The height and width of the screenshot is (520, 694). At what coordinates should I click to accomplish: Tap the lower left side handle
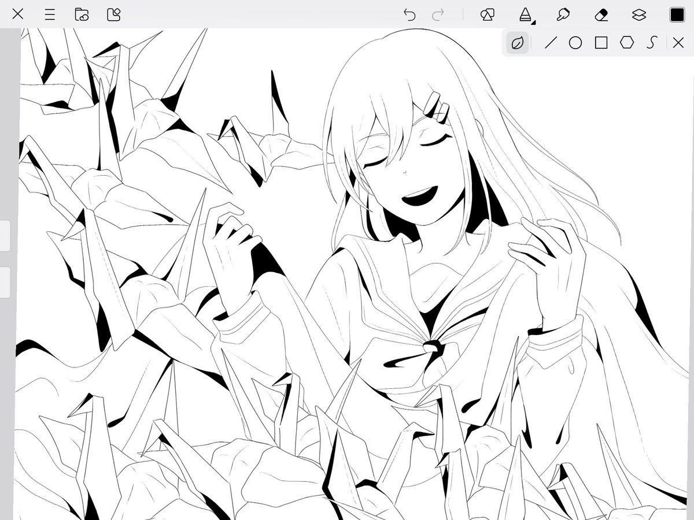pos(5,283)
